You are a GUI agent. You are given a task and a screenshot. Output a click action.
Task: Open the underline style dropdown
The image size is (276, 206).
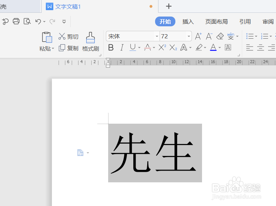pos(139,48)
